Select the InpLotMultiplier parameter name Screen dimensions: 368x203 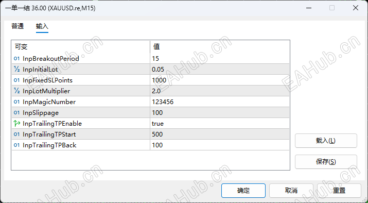46,91
